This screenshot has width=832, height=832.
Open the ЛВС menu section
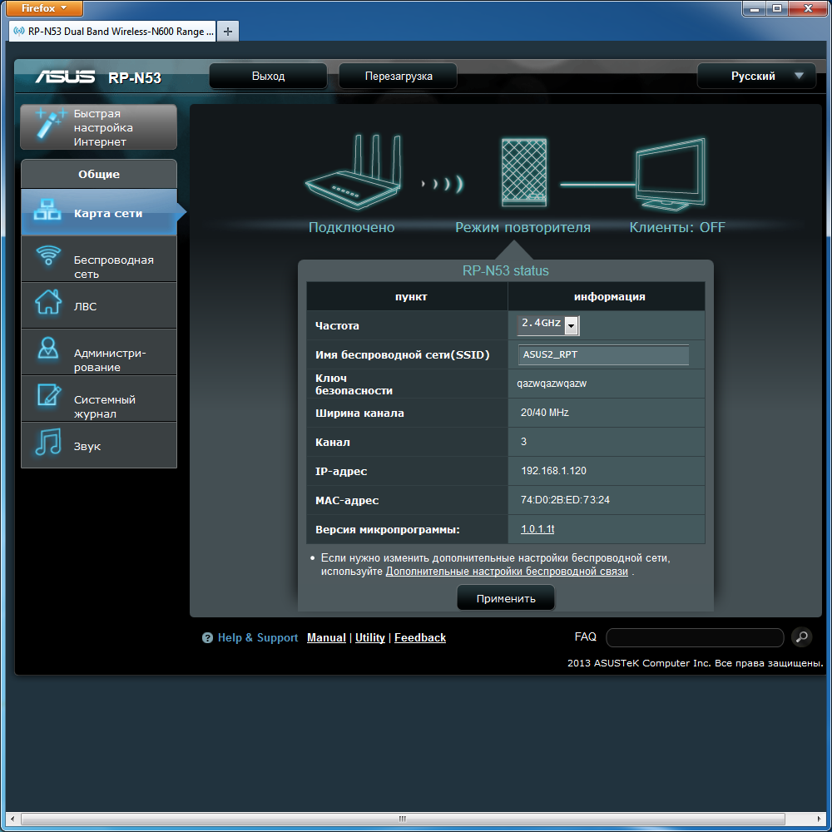tap(99, 305)
